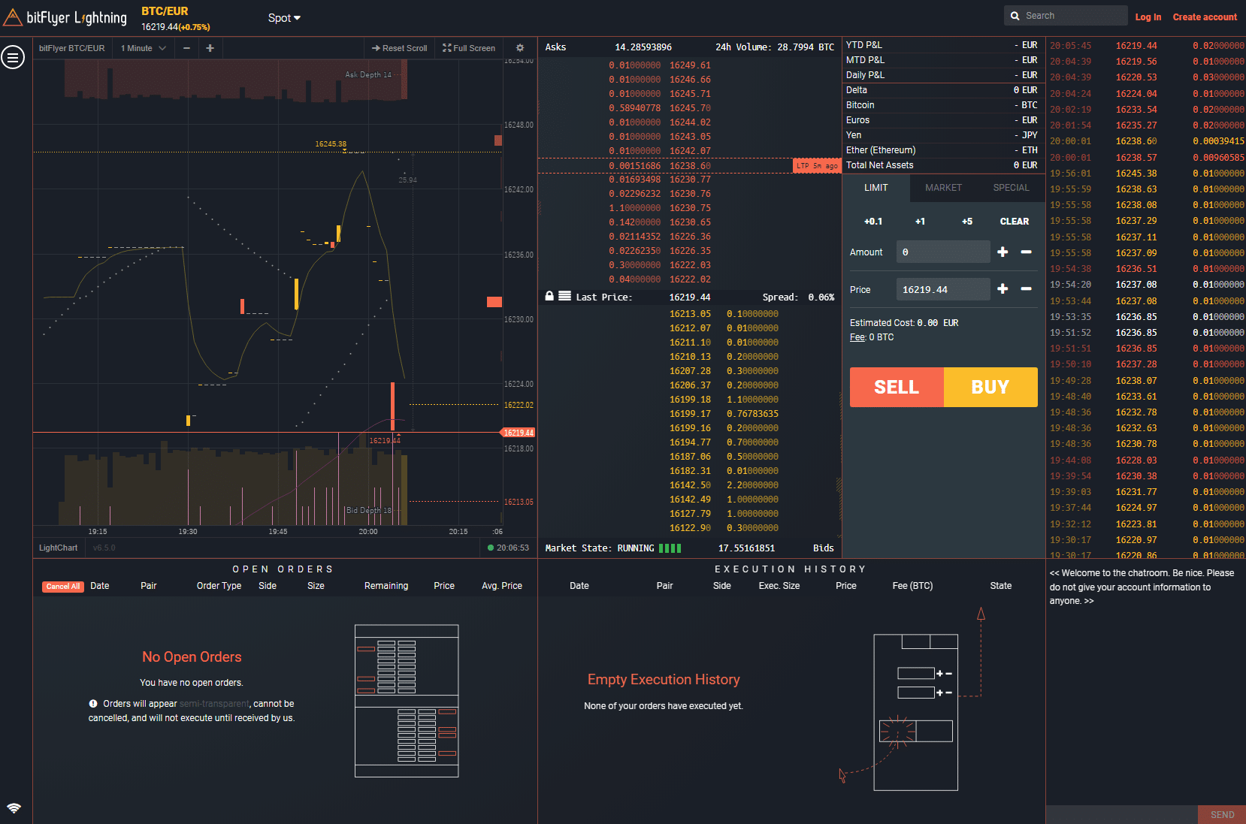1246x824 pixels.
Task: Open the hamburger side menu
Action: 13,57
